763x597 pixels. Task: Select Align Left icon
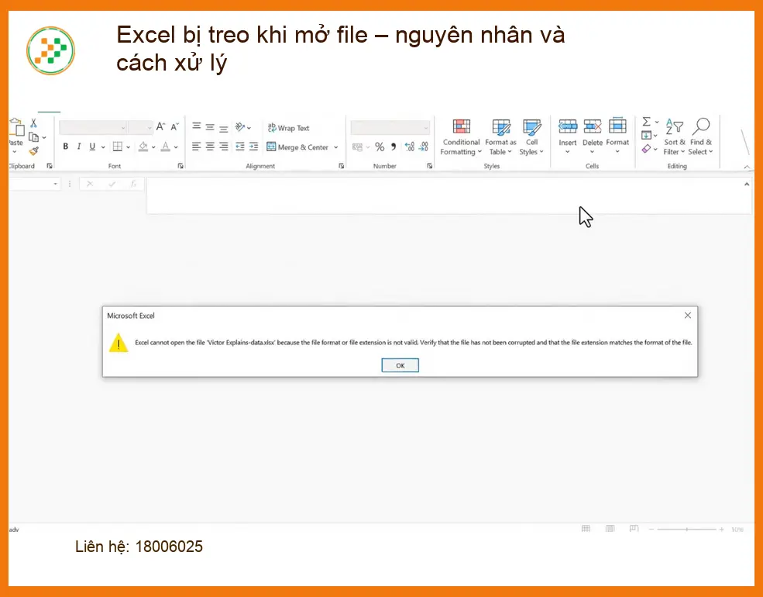(197, 147)
